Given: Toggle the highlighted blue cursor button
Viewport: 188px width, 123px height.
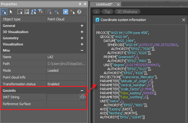Looking at the screenshot, I should pos(66,12).
